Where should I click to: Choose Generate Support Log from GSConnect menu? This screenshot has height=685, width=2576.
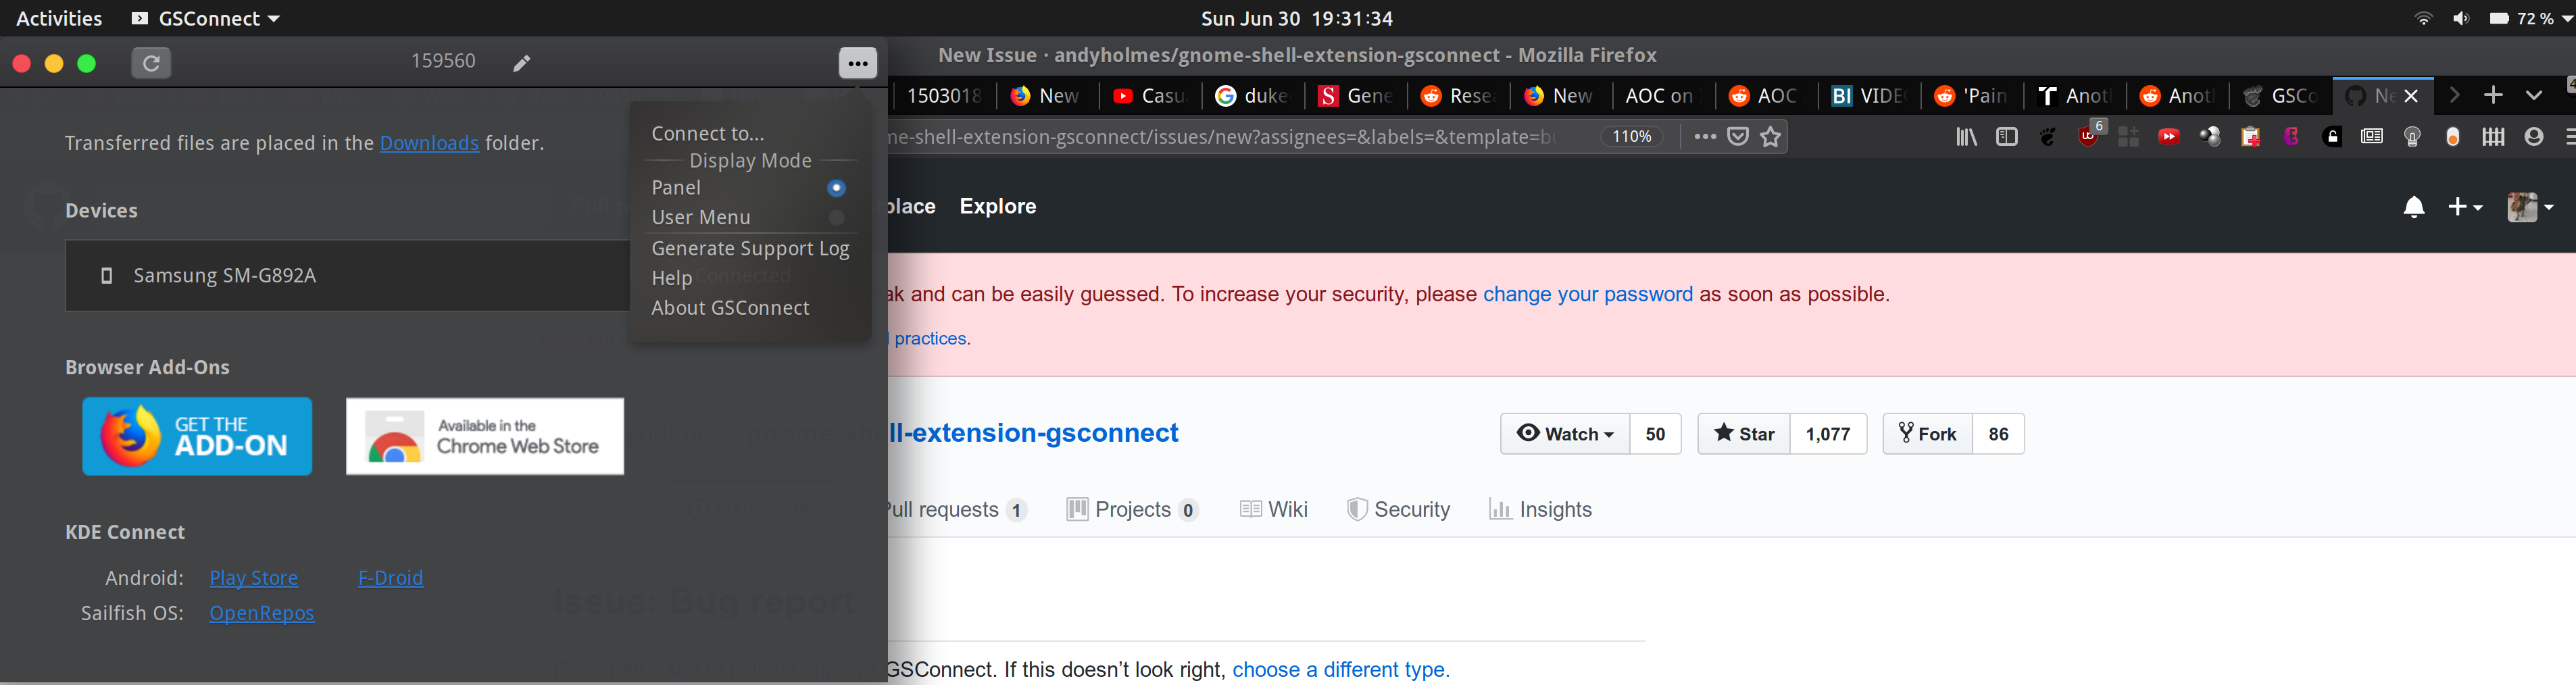point(750,248)
